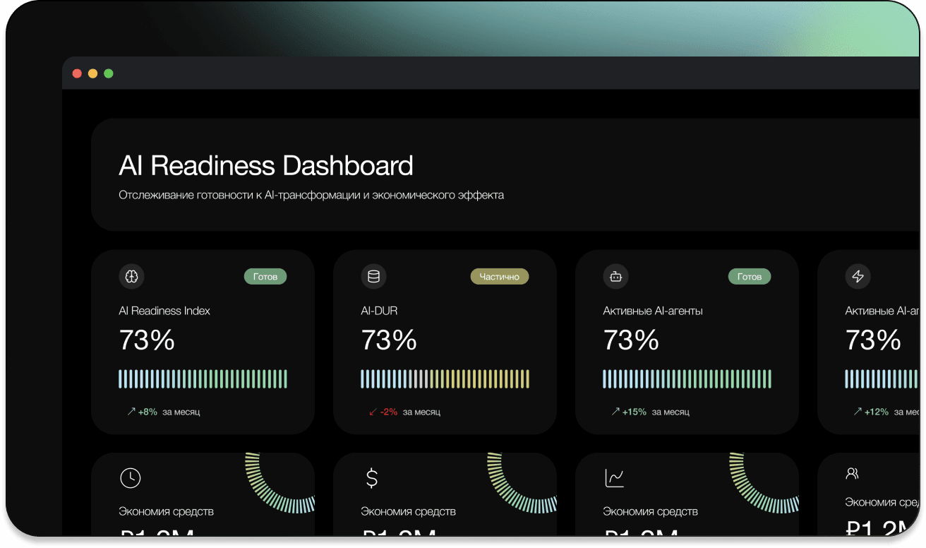This screenshot has width=926, height=548.
Task: Click the users icon on last savings card
Action: [x=852, y=473]
